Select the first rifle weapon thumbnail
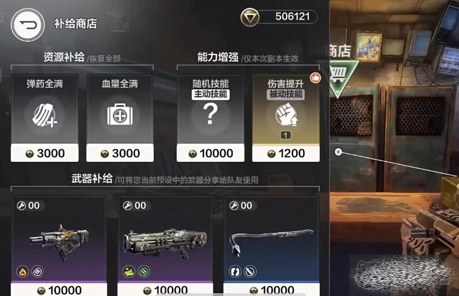 point(59,242)
